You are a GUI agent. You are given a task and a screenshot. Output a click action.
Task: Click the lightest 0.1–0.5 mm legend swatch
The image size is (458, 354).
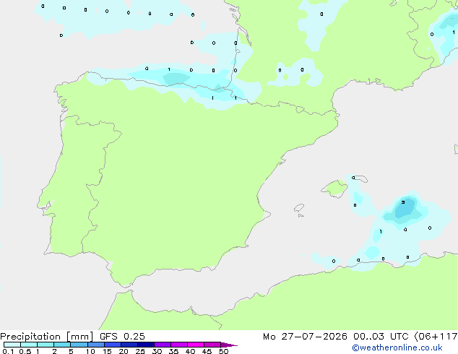[12, 345]
